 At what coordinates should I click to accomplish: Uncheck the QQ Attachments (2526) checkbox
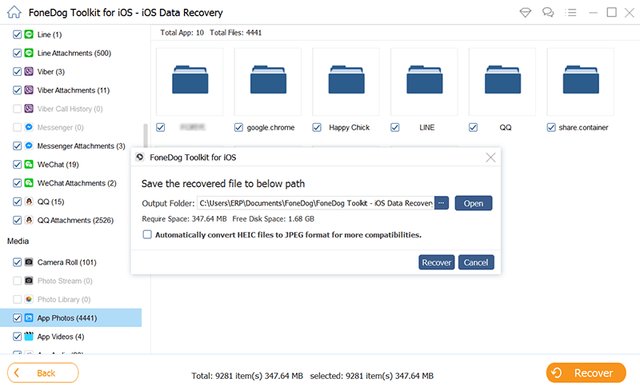(17, 220)
